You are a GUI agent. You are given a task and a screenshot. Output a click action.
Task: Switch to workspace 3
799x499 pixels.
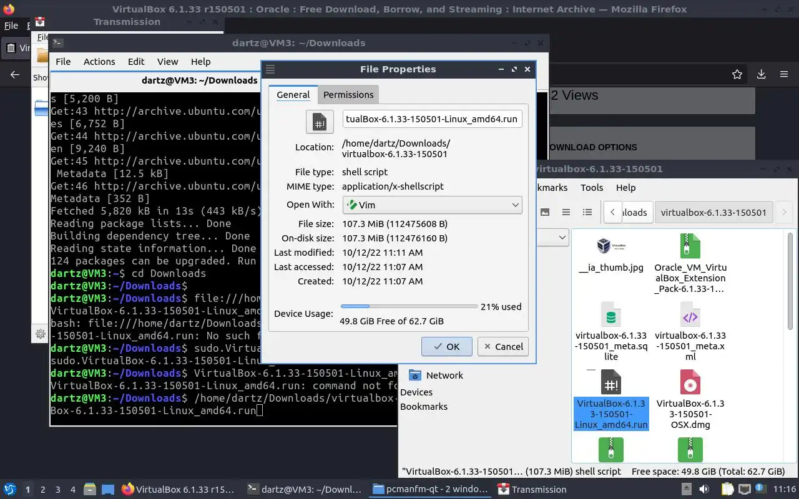(57, 490)
